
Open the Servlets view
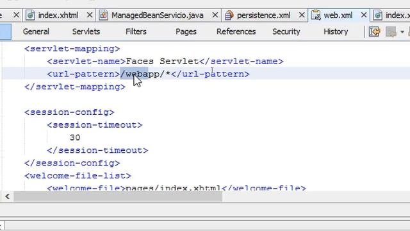(x=86, y=31)
